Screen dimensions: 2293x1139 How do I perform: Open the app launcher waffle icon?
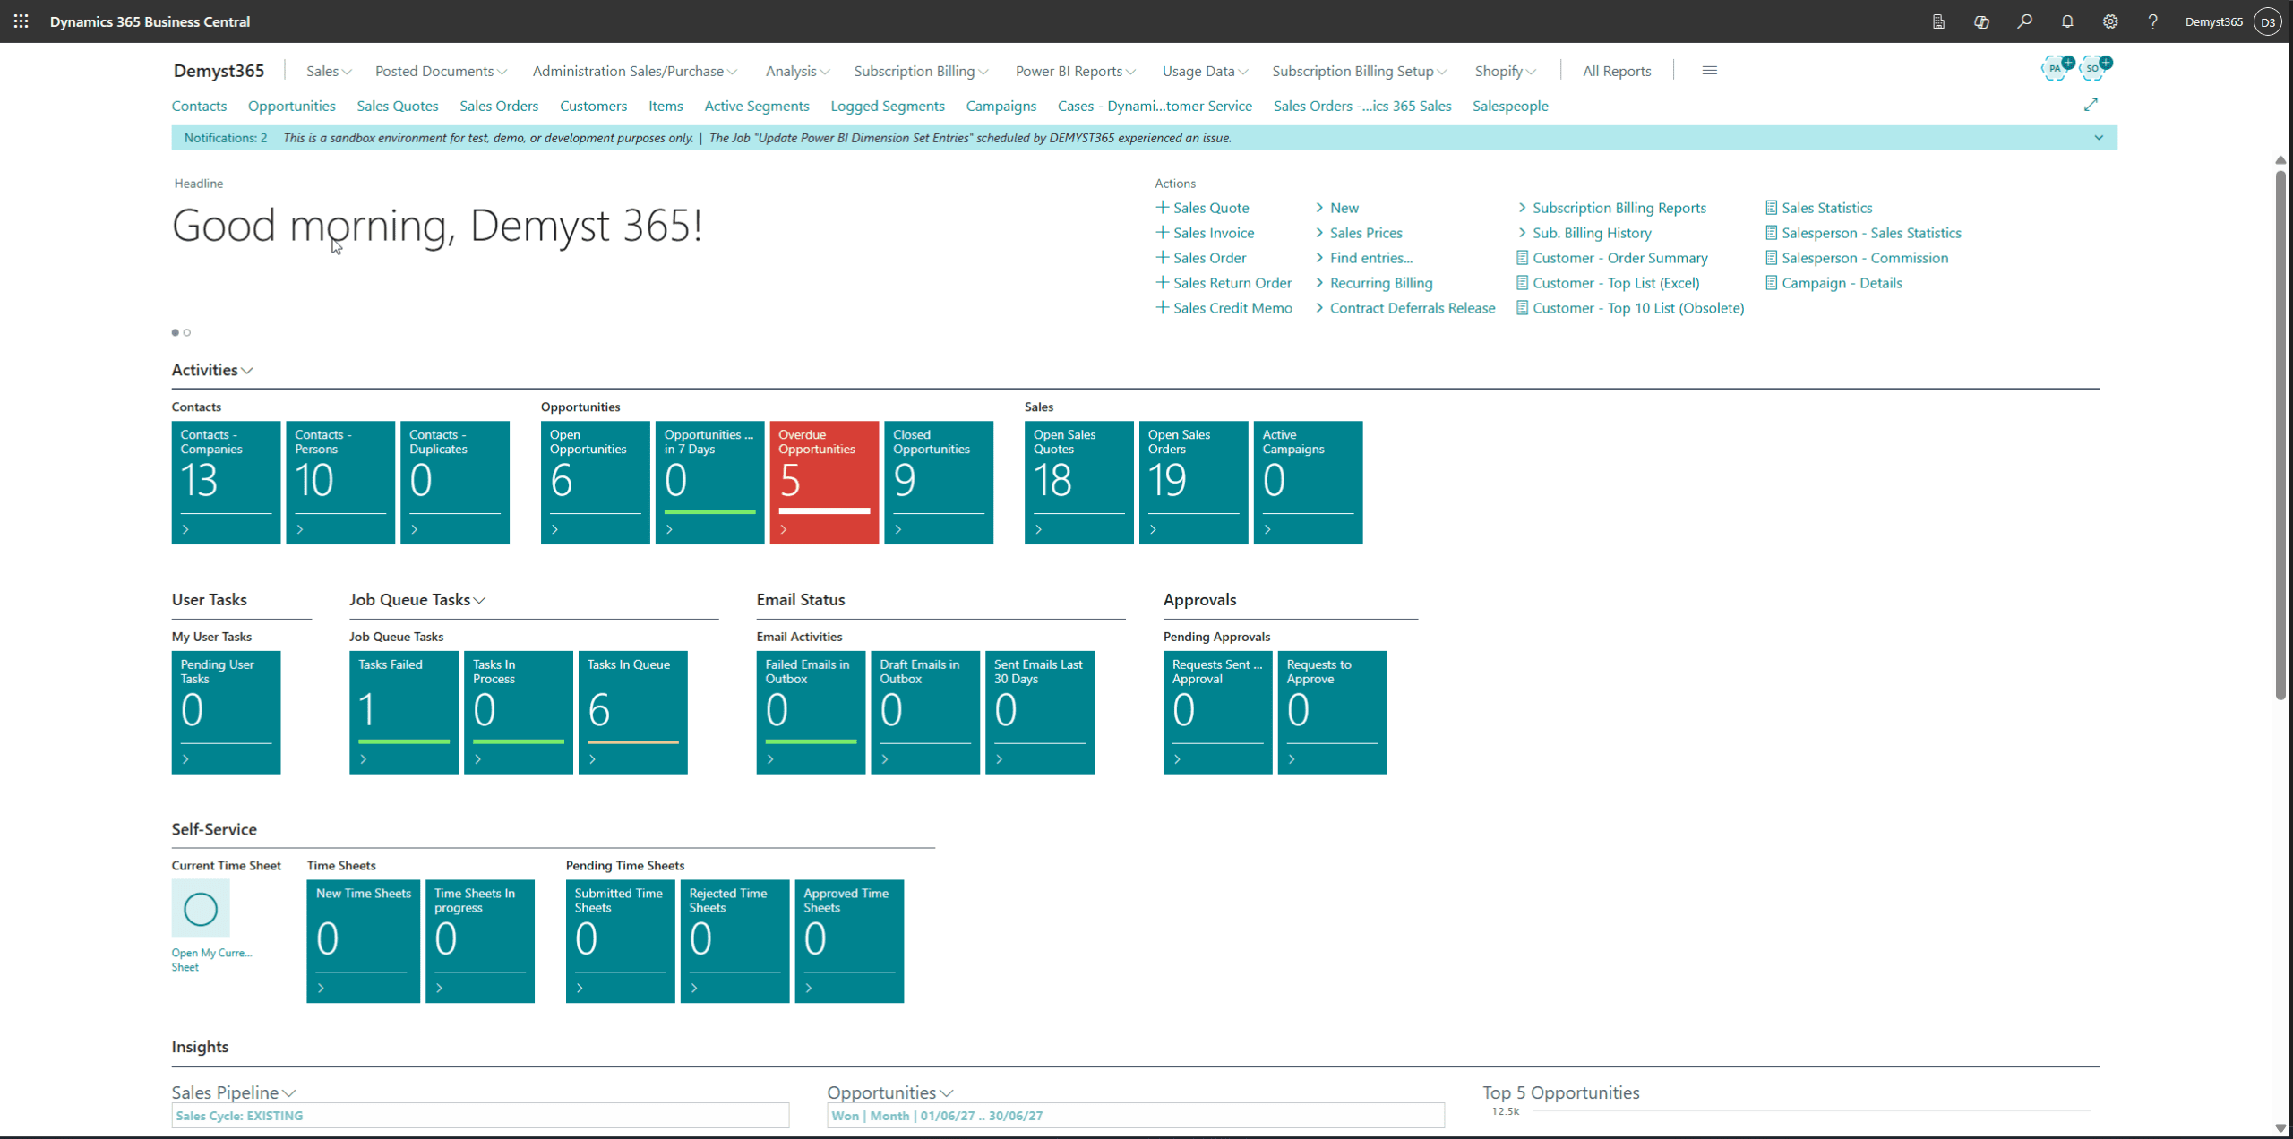21,21
